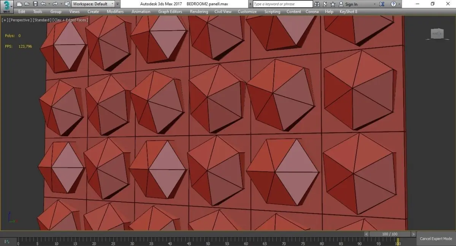Open the Scripting menu

click(272, 12)
